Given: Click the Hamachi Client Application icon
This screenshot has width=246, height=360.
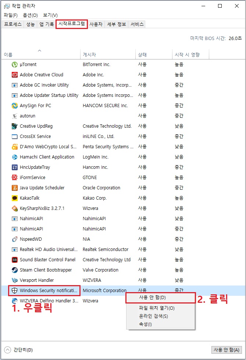Looking at the screenshot, I should [14, 157].
